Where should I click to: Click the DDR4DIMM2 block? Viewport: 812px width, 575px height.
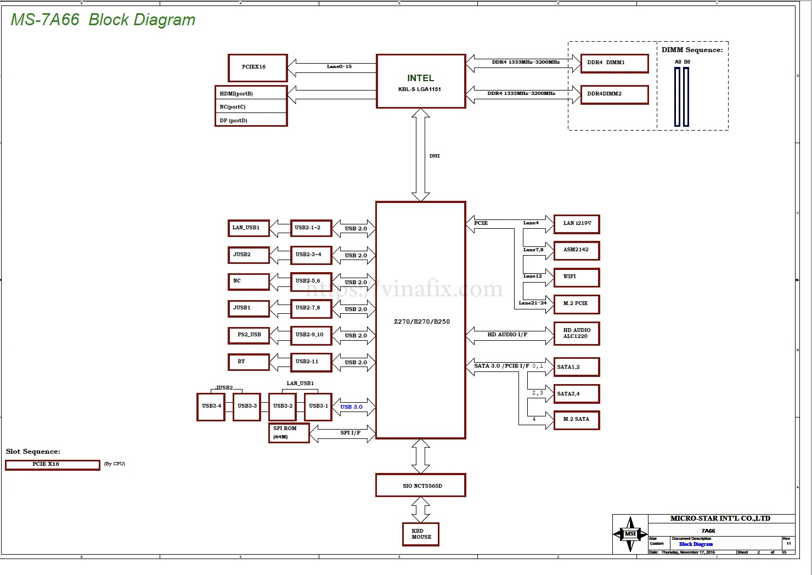coord(614,94)
